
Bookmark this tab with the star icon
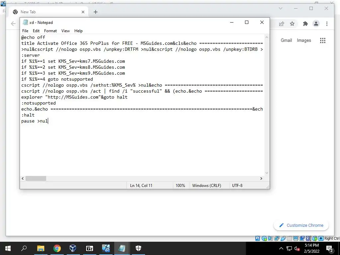(292, 24)
